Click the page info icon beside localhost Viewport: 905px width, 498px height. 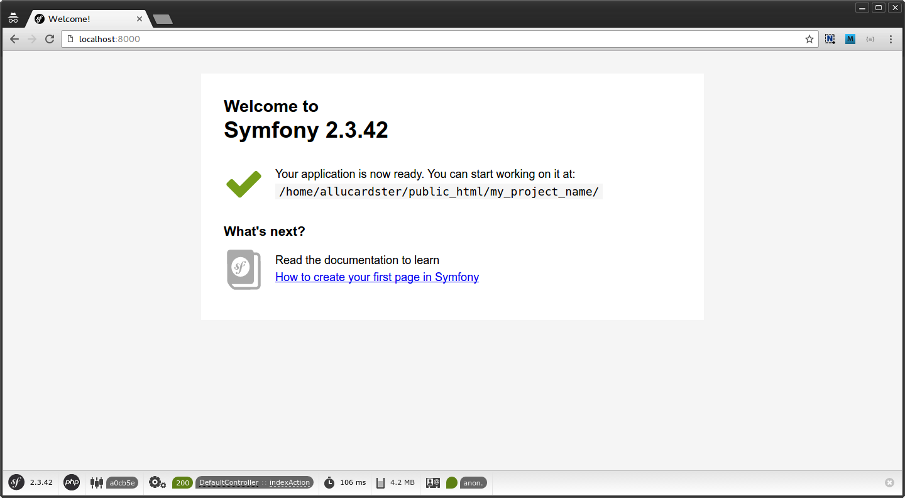(x=70, y=39)
